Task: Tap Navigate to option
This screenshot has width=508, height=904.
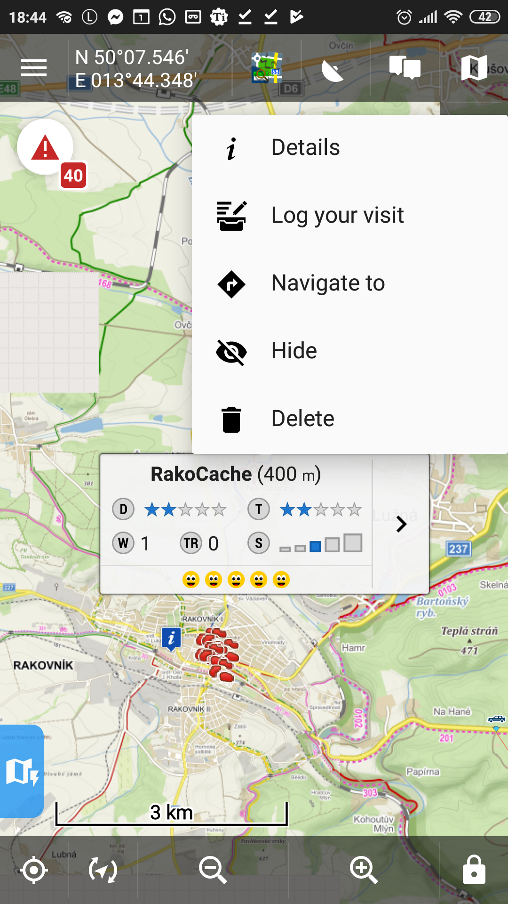Action: click(328, 283)
